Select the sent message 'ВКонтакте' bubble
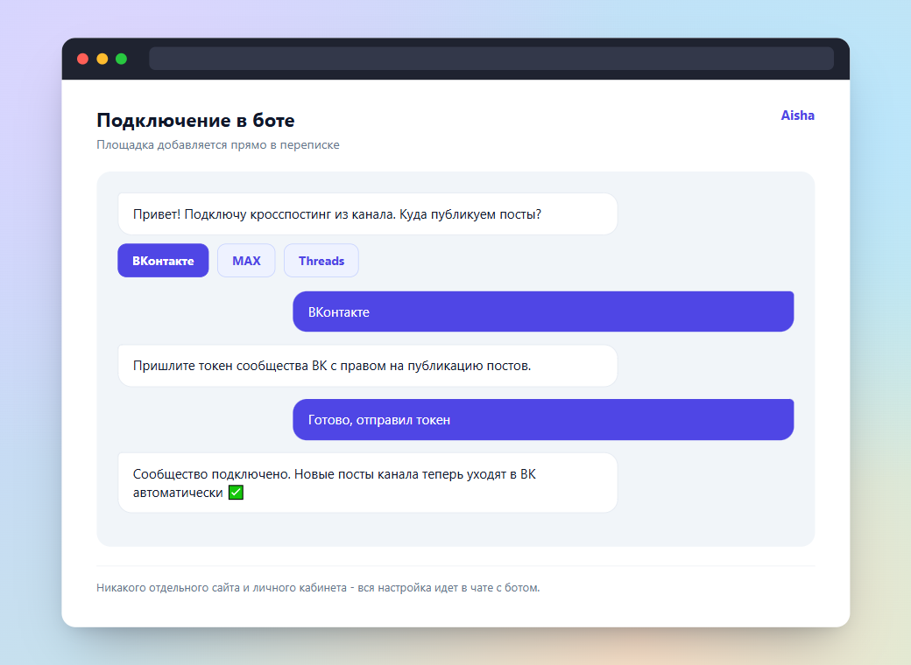The image size is (911, 665). tap(543, 311)
